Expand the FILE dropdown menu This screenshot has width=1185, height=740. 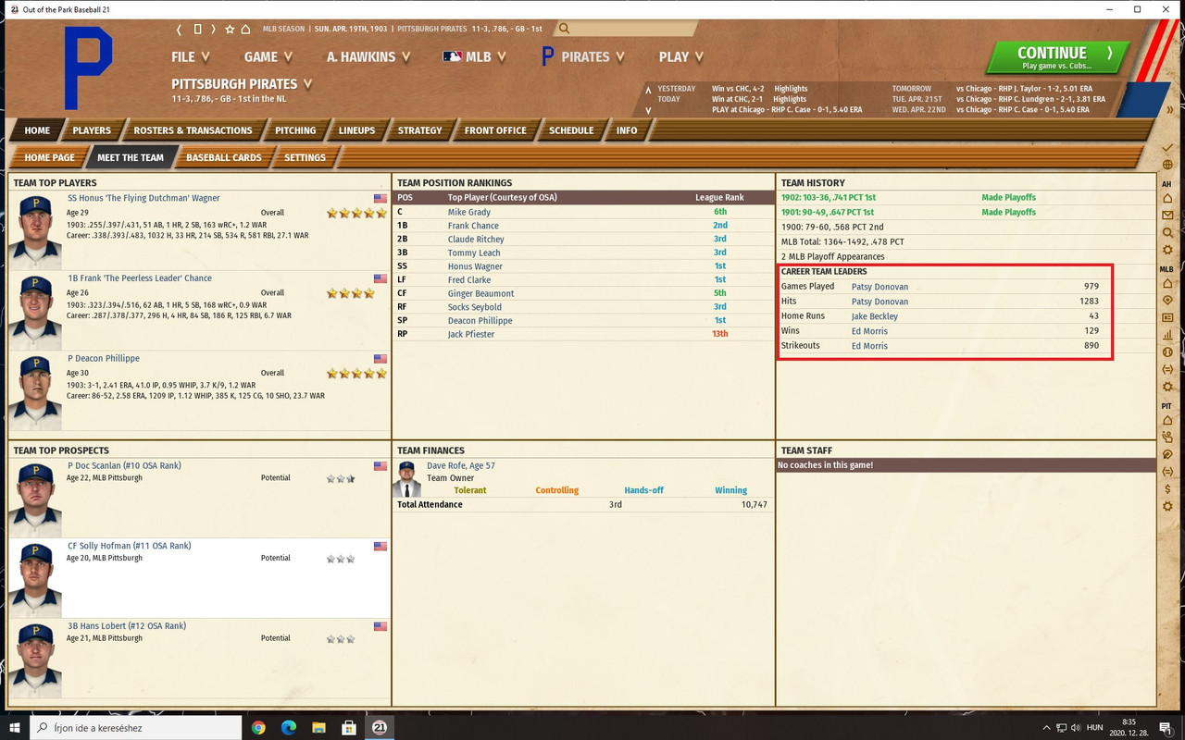pyautogui.click(x=191, y=56)
